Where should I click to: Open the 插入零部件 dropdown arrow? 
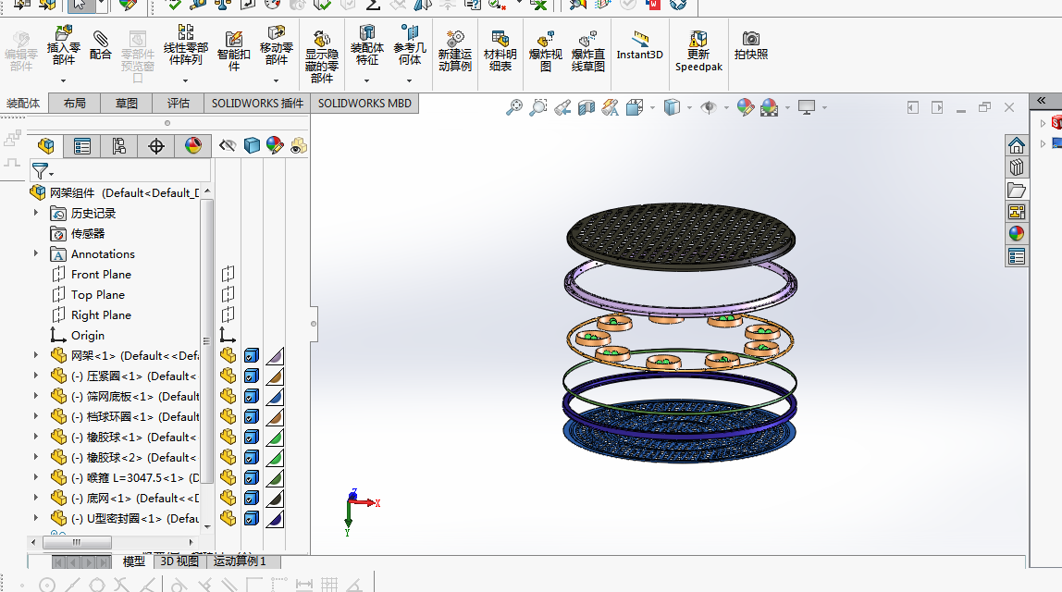tap(63, 80)
